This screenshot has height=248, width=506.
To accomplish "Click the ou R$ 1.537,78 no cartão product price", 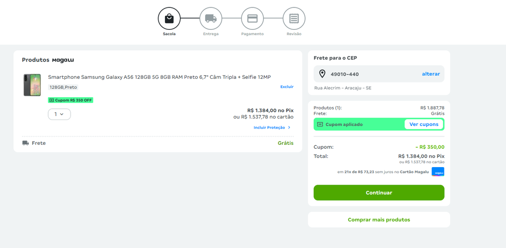I will 263,117.
